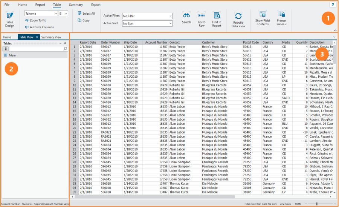The image size is (339, 207).
Task: Select the Main table in the list
Action: [x=12, y=55]
